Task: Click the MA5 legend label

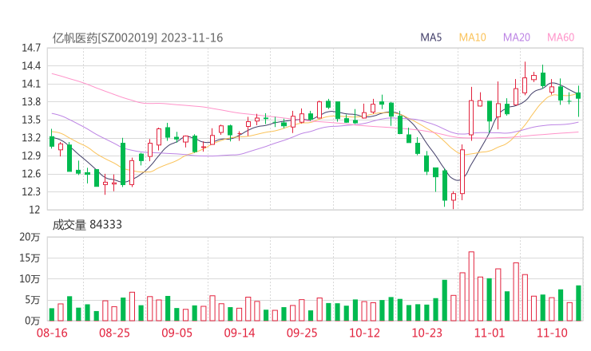Action: pos(430,37)
